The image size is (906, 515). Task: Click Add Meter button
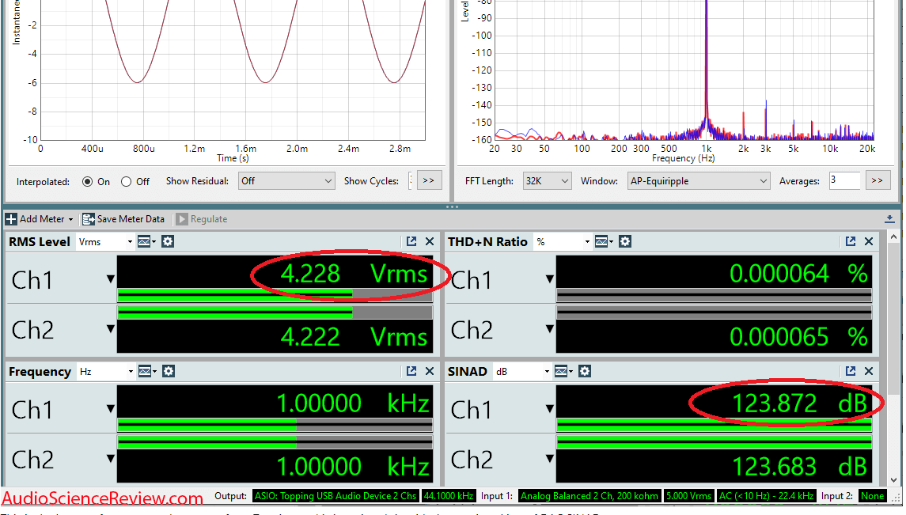[40, 219]
